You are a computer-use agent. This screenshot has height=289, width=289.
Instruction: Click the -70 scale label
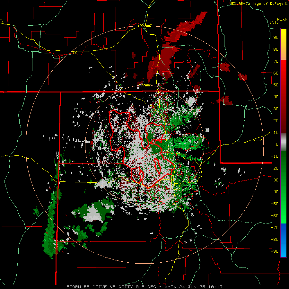tap(275, 228)
